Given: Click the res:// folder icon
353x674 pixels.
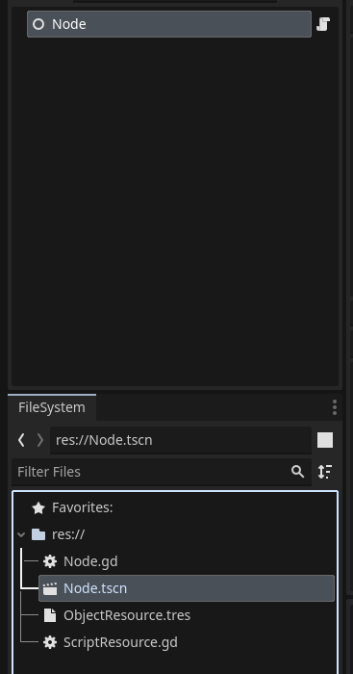Looking at the screenshot, I should click(x=38, y=534).
